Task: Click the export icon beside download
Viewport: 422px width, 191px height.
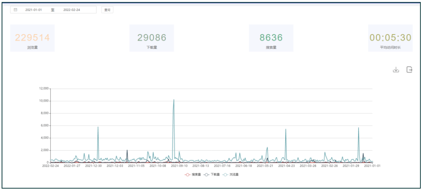Action: coord(409,70)
